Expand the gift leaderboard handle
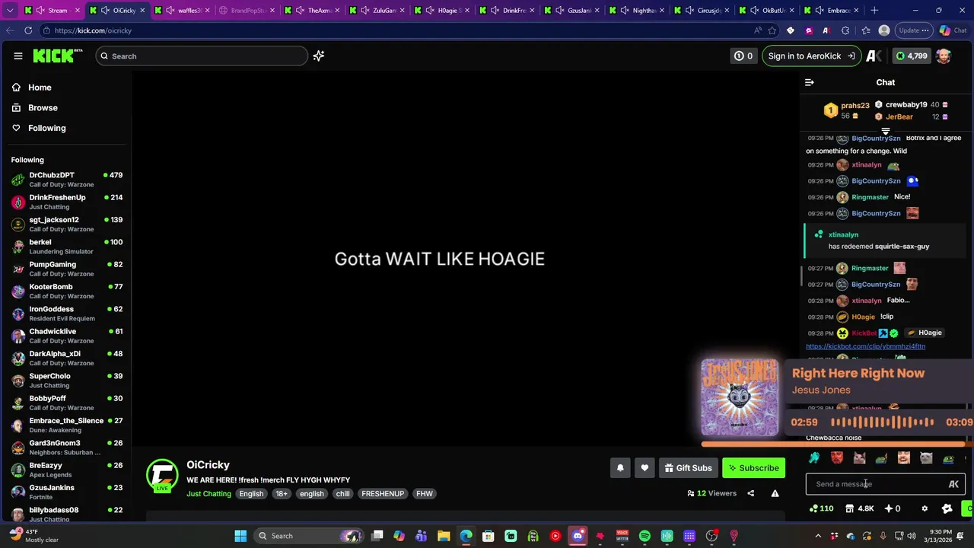Image resolution: width=974 pixels, height=548 pixels. (x=886, y=131)
